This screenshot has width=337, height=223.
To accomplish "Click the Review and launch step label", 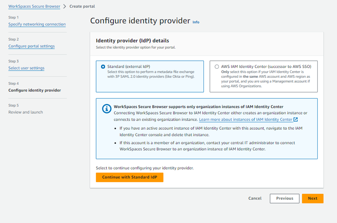I will (26, 112).
